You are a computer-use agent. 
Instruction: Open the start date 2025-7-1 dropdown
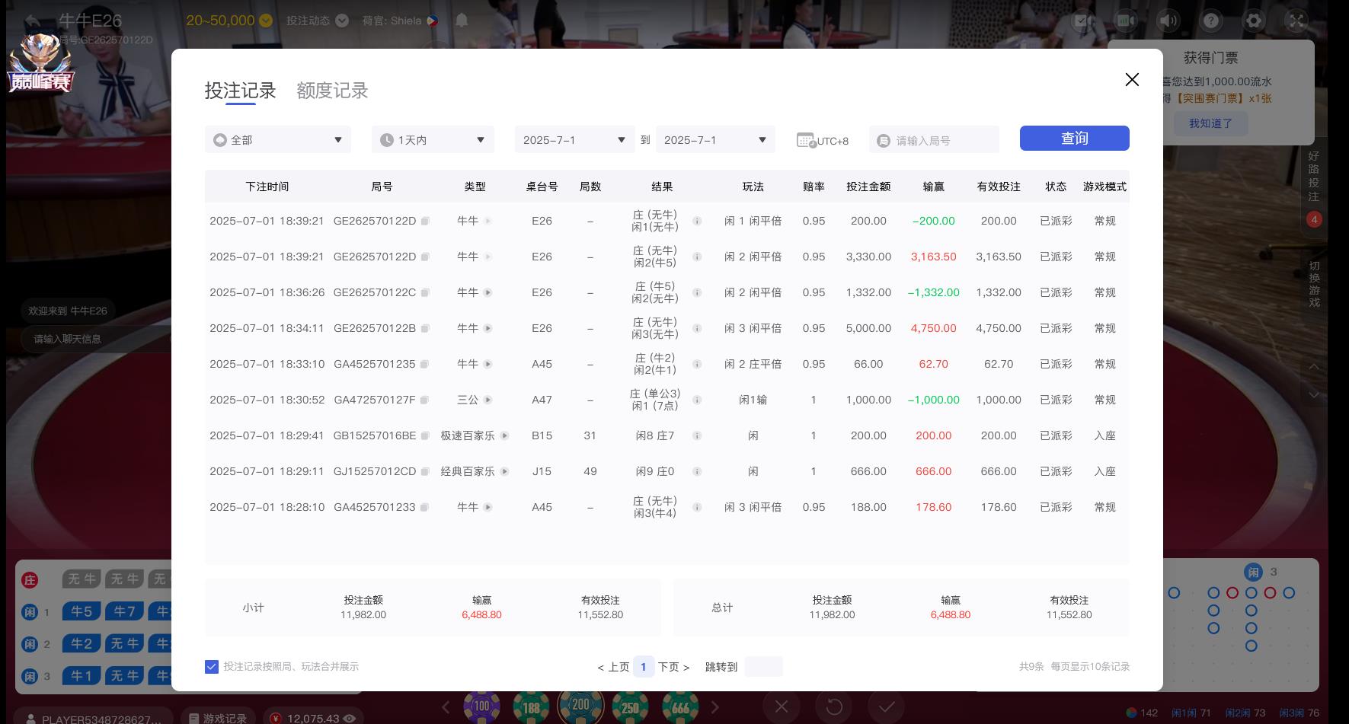[574, 139]
